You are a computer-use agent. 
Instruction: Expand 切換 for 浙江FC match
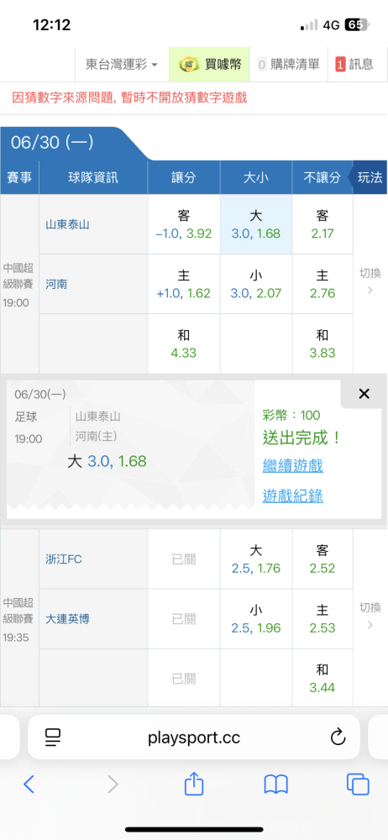(370, 616)
